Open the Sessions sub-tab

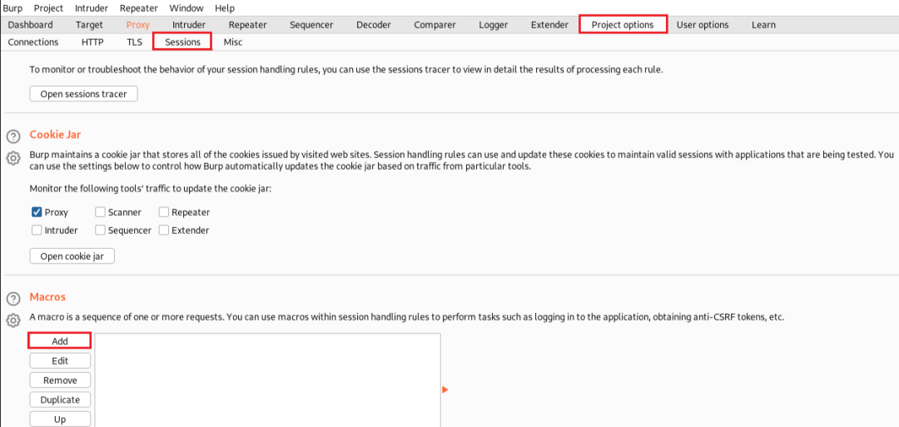[x=182, y=42]
